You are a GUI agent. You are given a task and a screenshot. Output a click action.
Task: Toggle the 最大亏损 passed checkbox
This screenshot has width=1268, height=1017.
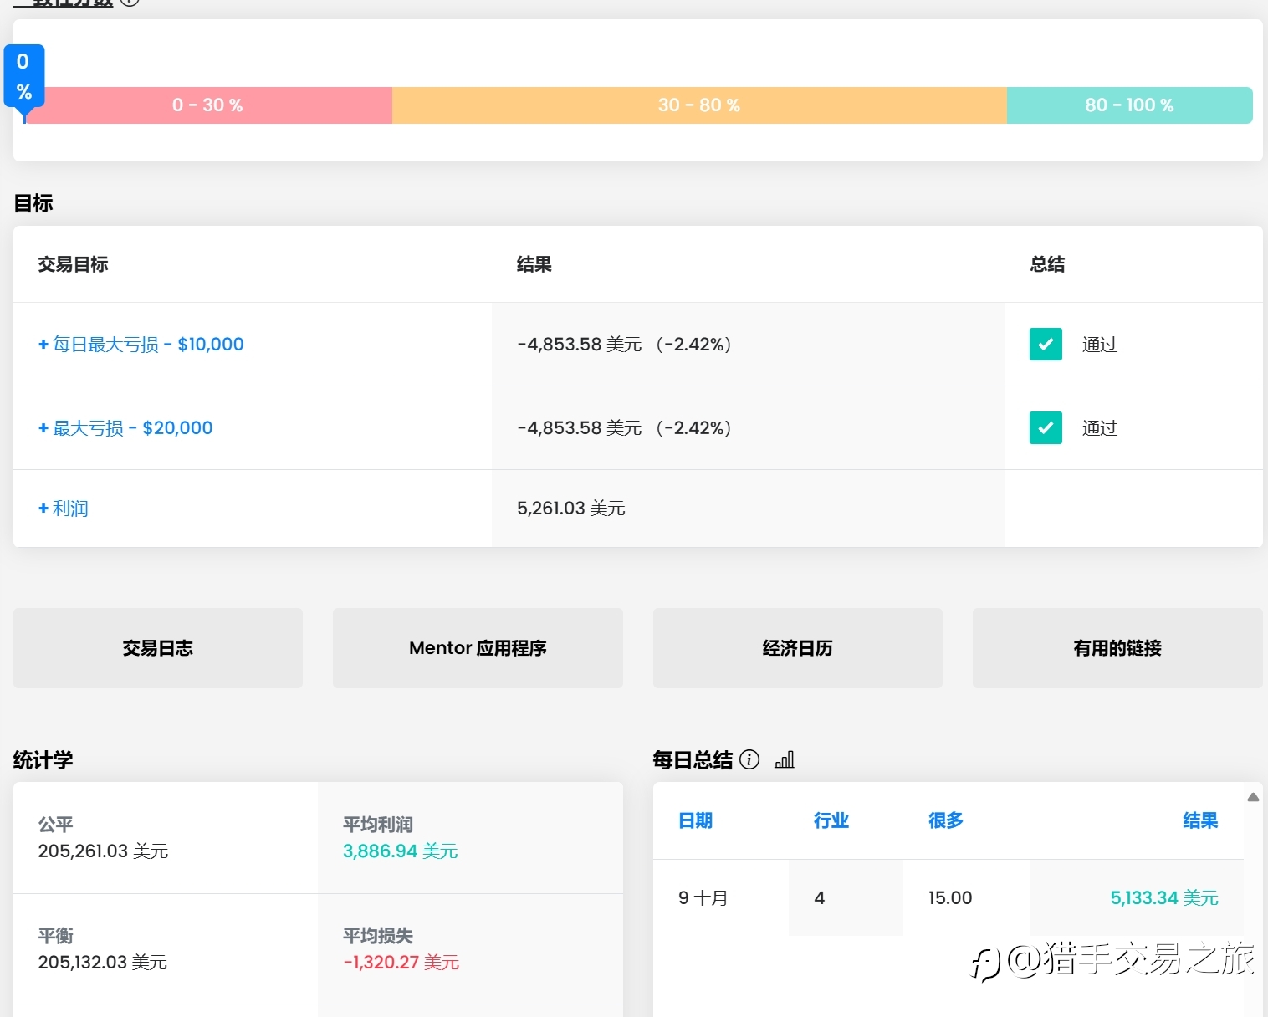coord(1046,427)
